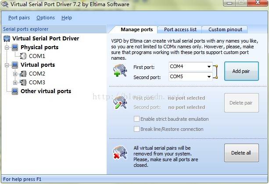
Task: Click the COM3 virtual port icon
Action: coord(23,83)
